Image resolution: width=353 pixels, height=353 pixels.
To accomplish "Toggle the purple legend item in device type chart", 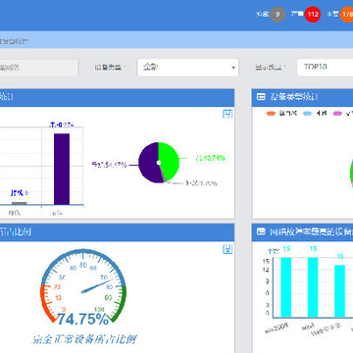I will 337,114.
